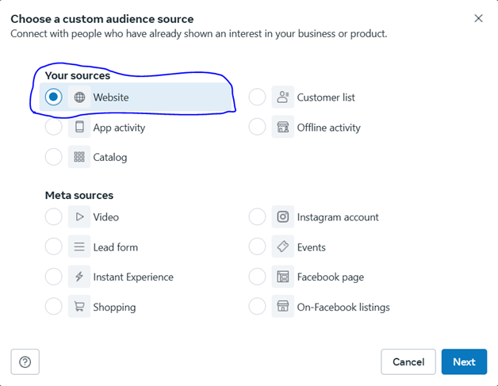Click the Catalog grid icon

(79, 157)
